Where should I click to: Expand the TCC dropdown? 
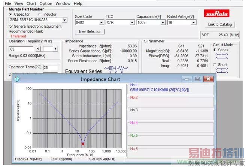point(132,22)
